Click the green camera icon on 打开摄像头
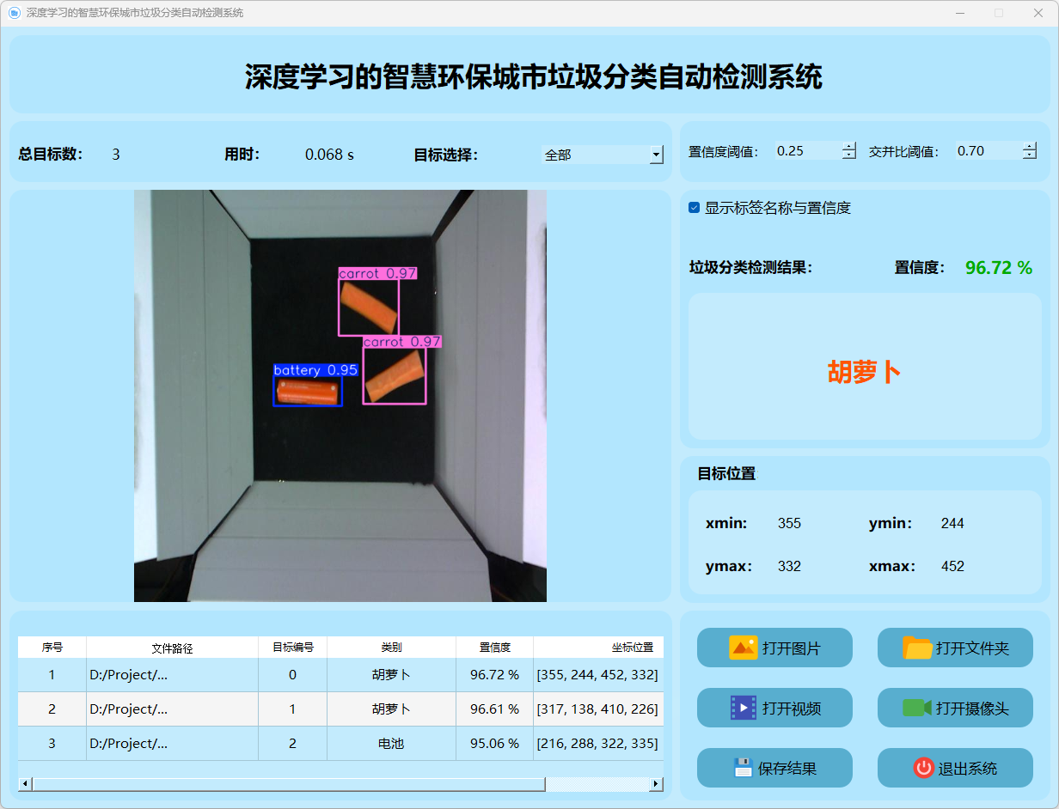 tap(917, 708)
